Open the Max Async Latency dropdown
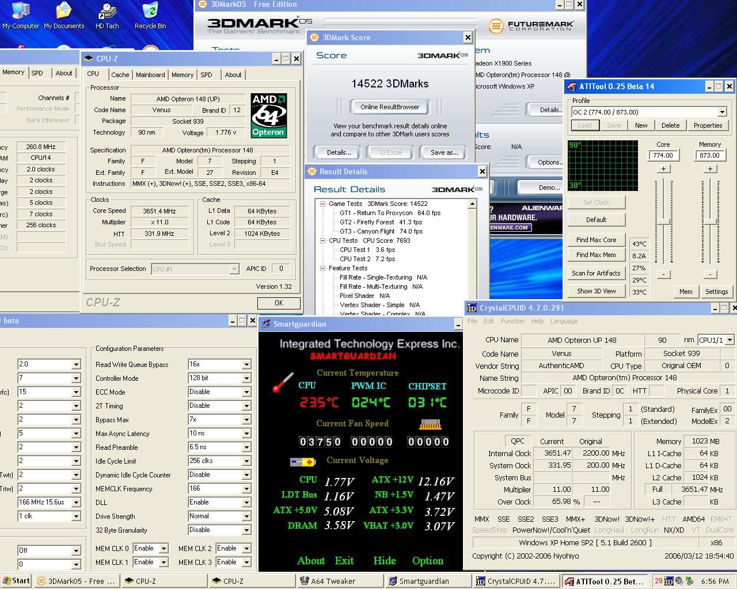The width and height of the screenshot is (737, 589). point(246,433)
